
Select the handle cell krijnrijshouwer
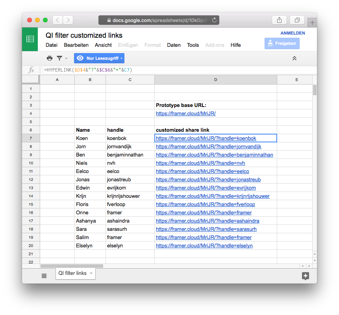tap(130, 196)
